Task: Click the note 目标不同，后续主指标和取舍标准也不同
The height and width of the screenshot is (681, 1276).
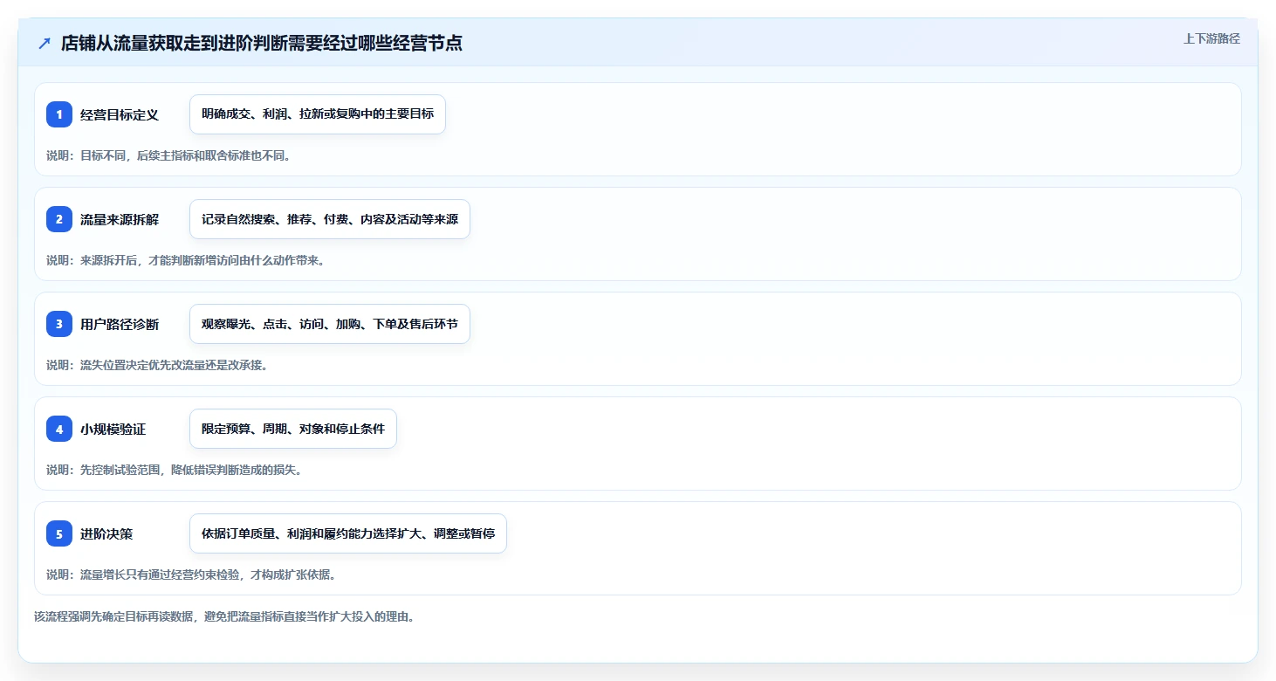Action: tap(168, 155)
